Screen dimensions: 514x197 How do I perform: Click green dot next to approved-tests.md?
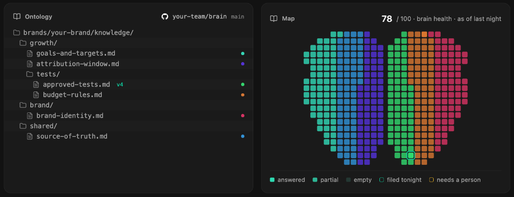coord(243,84)
